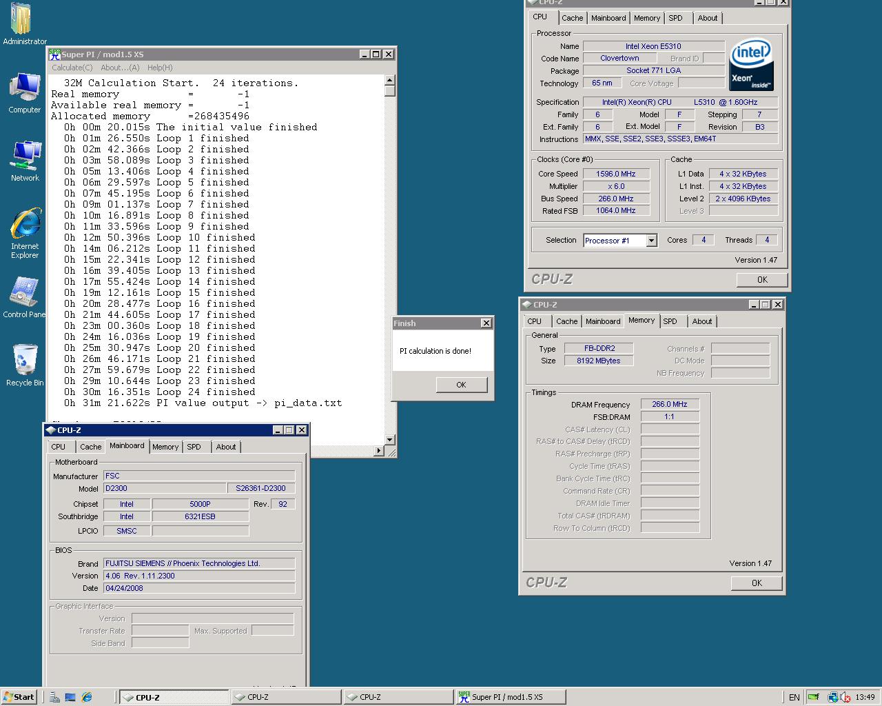
Task: Click the motherboard Manufacturer FSC field
Action: [x=199, y=476]
